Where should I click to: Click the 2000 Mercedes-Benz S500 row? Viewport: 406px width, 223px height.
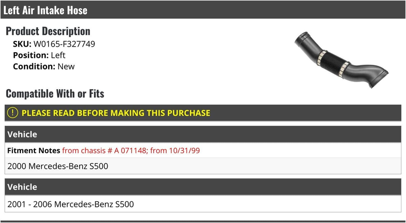(203, 166)
